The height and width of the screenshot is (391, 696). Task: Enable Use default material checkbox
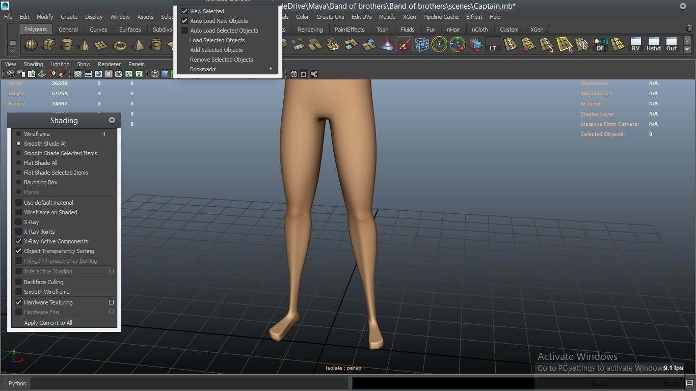coord(19,203)
